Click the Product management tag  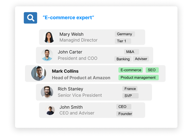coord(138,78)
